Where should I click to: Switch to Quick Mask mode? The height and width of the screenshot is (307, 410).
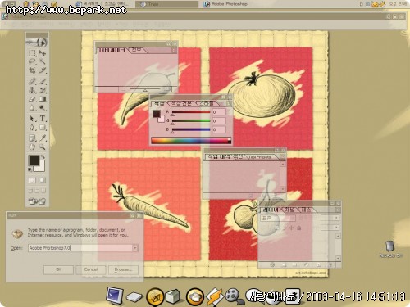click(x=42, y=180)
